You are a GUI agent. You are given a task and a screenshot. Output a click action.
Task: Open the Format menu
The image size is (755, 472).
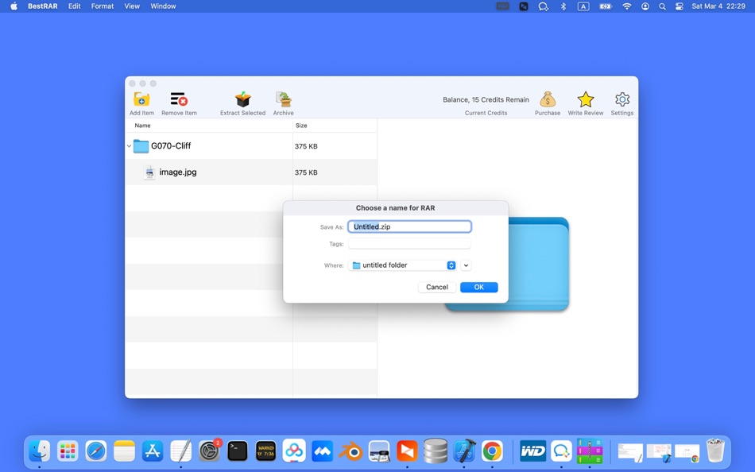(x=102, y=6)
